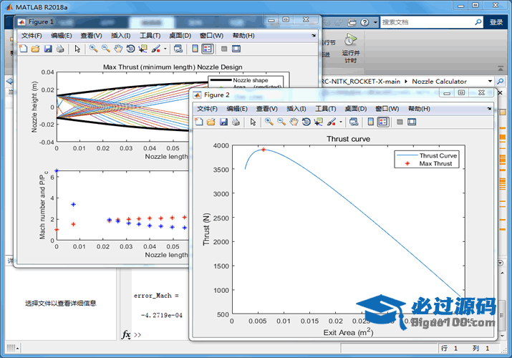Open 窗口(W) menu in Figure 2
This screenshot has width=512, height=358.
tap(387, 109)
